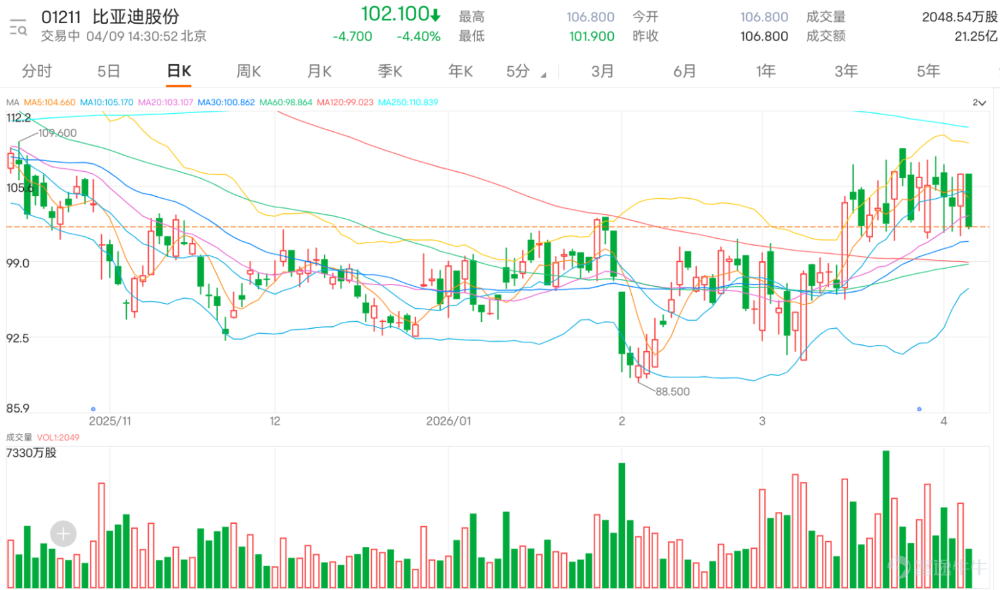Click the turnover value 21.25亿
The height and width of the screenshot is (590, 1000).
[976, 36]
